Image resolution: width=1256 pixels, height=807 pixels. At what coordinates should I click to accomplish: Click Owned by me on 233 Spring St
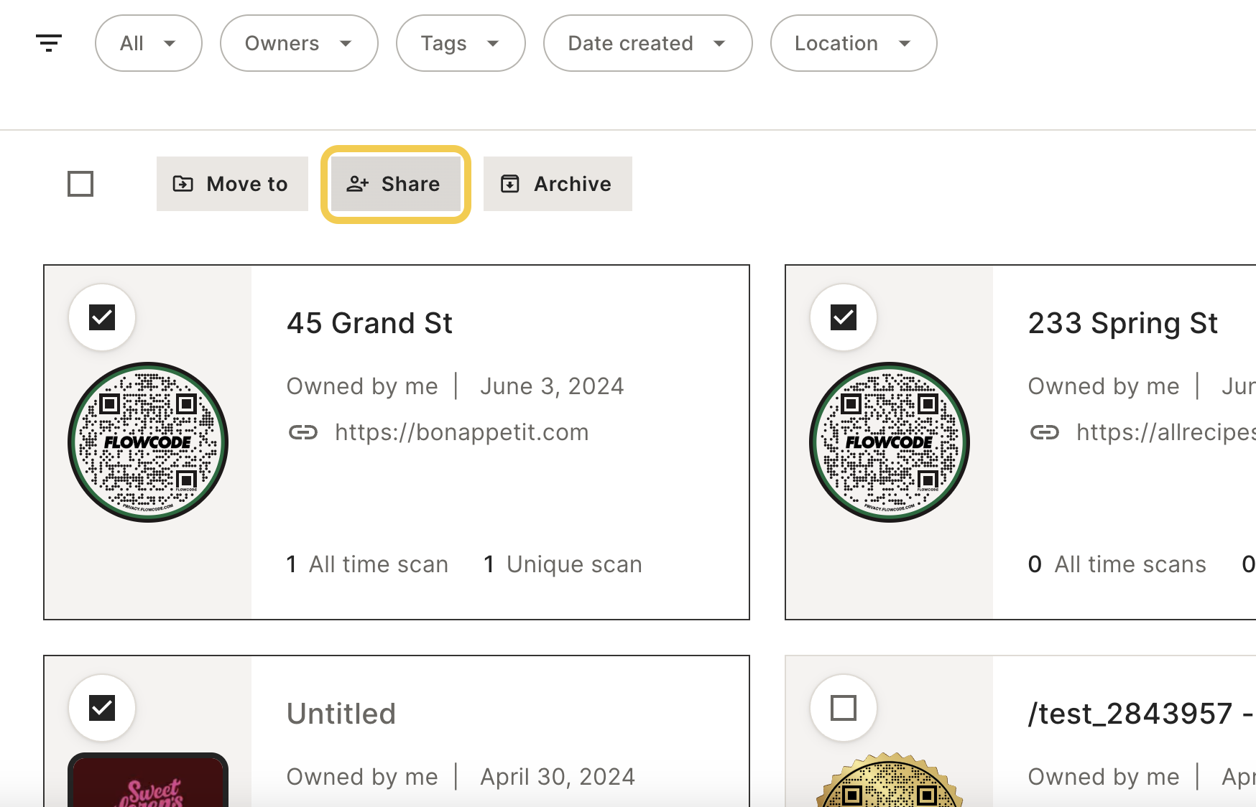(1104, 386)
